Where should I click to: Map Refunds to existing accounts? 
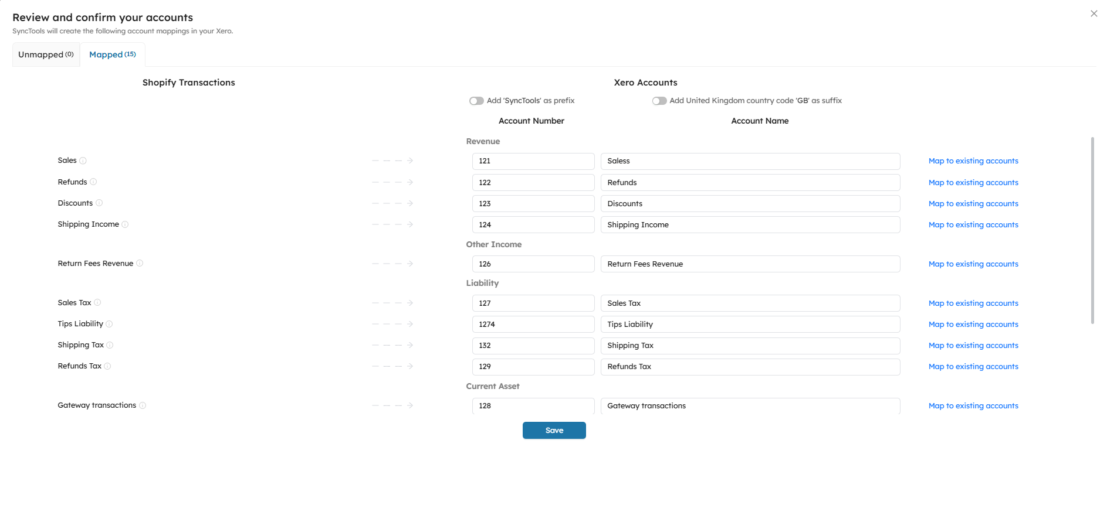point(973,182)
